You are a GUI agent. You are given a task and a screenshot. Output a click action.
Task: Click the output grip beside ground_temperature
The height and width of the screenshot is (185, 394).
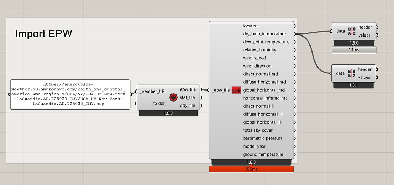point(294,155)
